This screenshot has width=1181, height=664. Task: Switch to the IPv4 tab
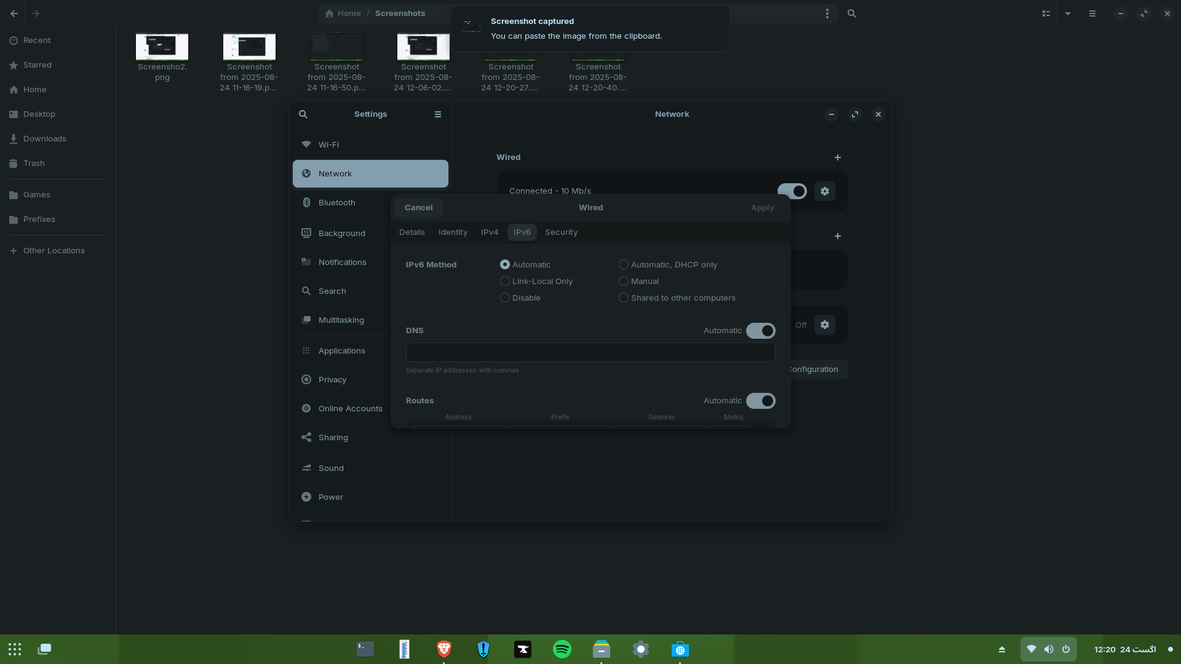489,232
